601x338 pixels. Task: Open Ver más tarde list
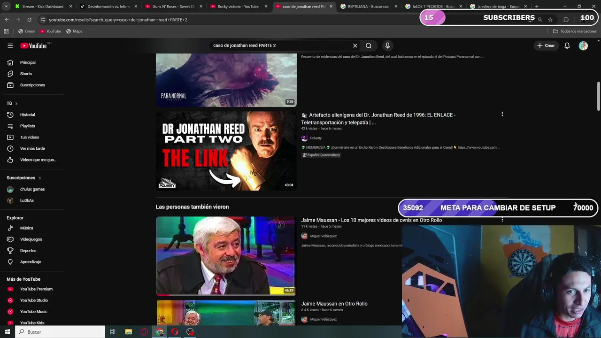click(x=33, y=148)
